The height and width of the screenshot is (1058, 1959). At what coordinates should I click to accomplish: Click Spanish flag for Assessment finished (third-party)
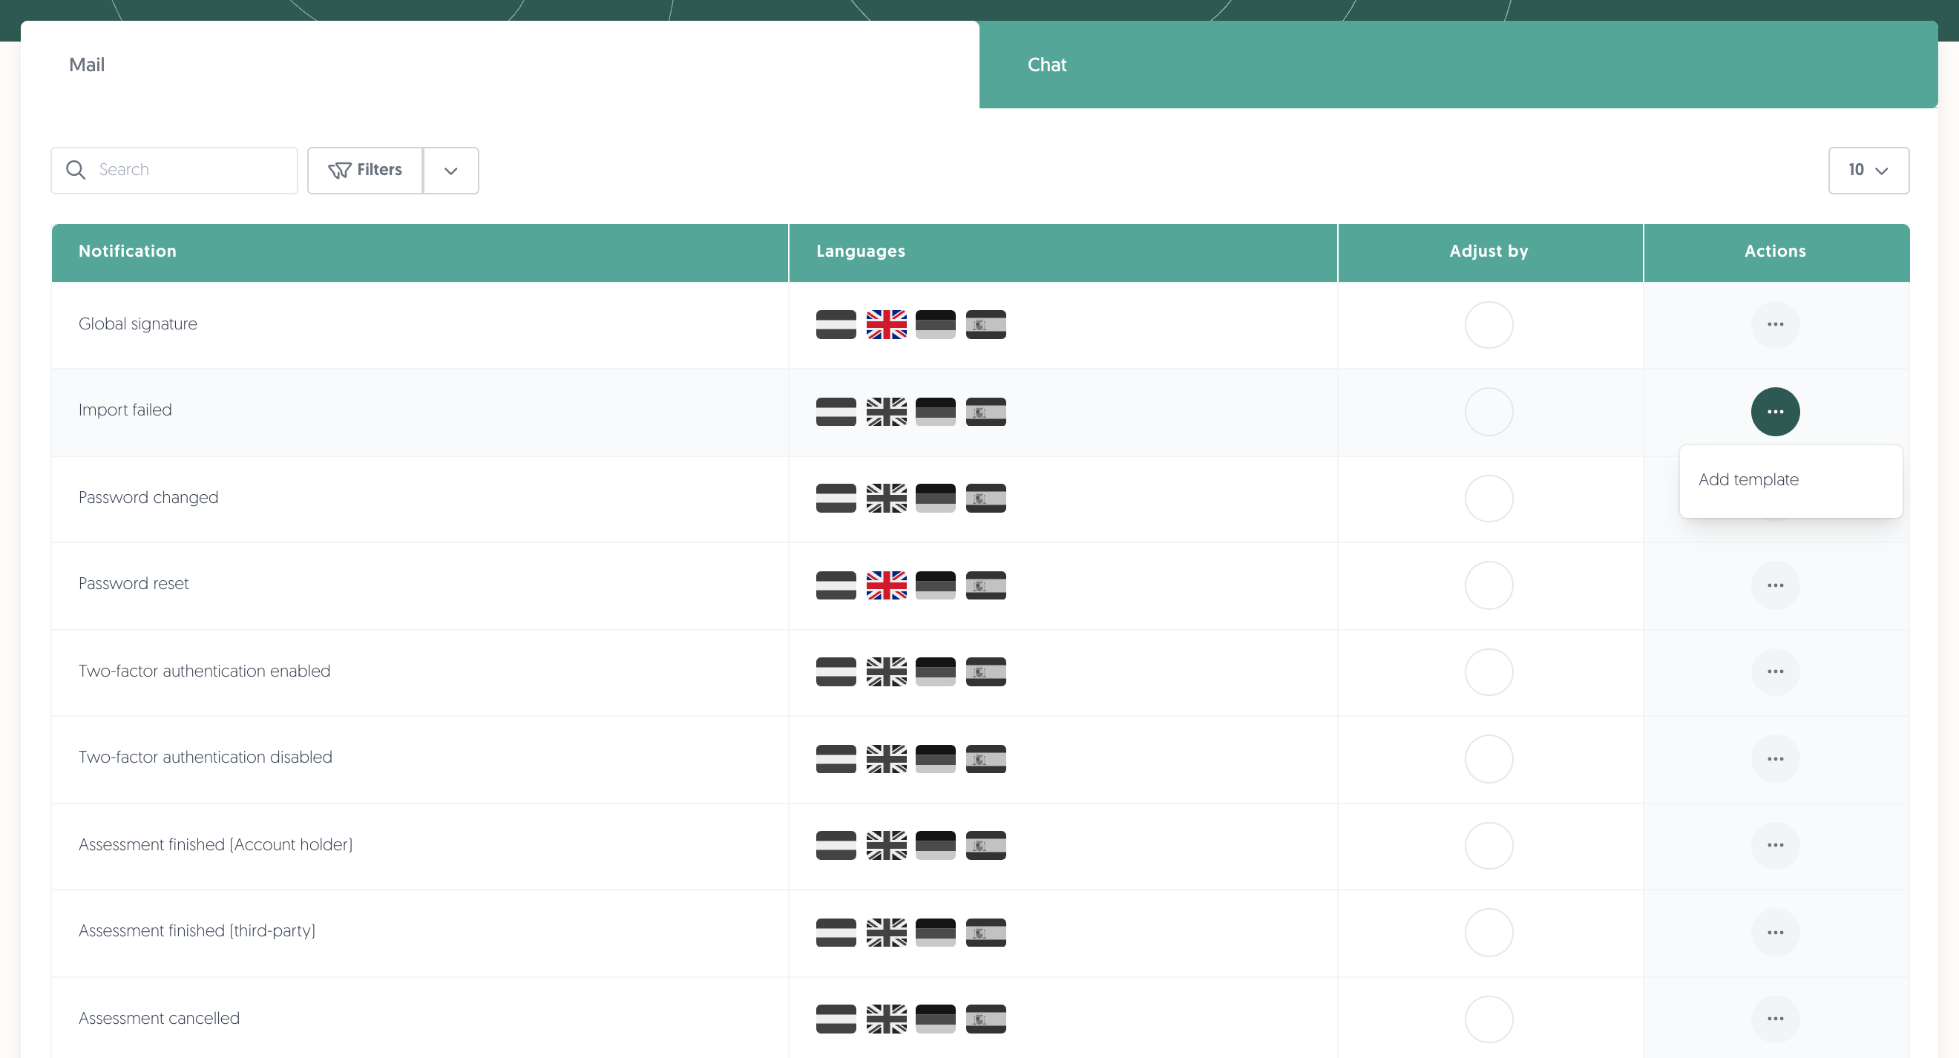(985, 933)
